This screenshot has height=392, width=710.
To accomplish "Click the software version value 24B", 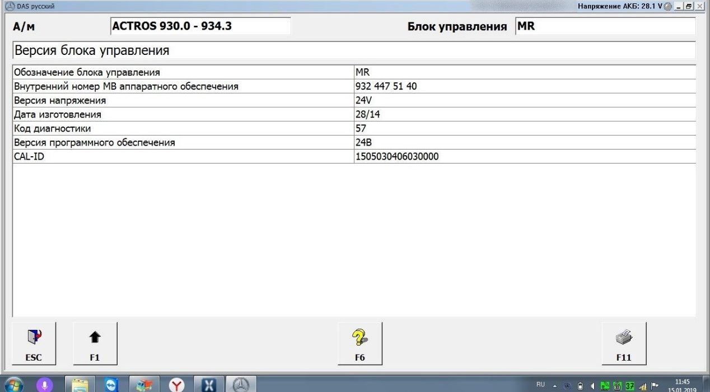I will (x=364, y=142).
